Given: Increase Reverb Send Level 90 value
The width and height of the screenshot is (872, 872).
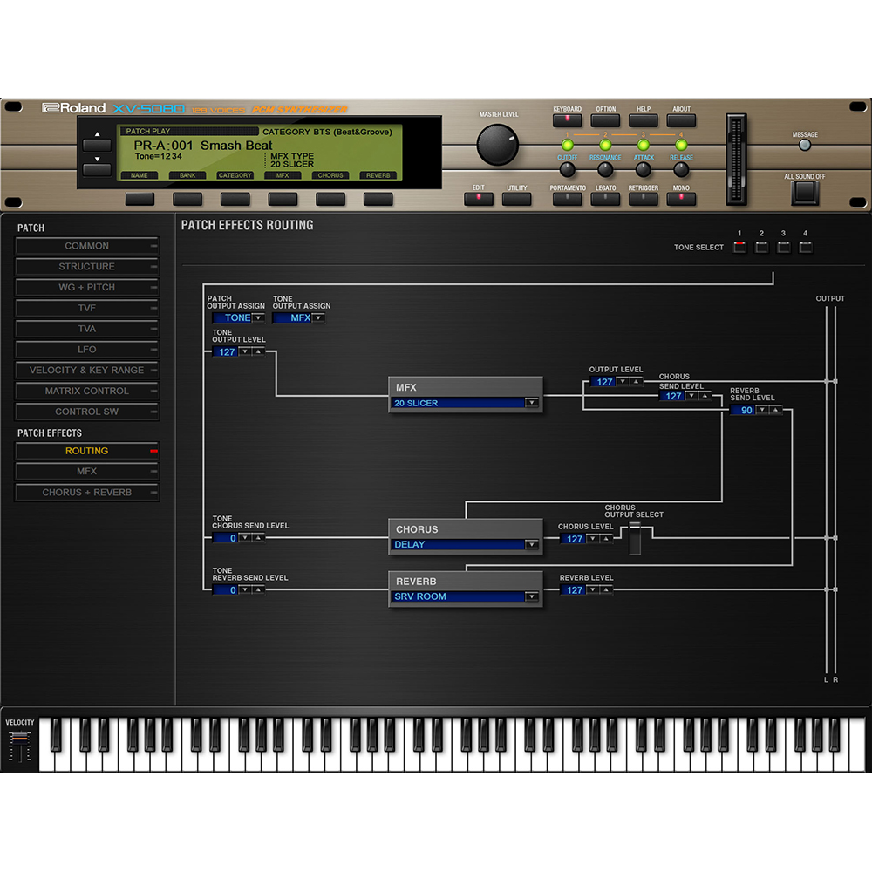Looking at the screenshot, I should [x=775, y=410].
